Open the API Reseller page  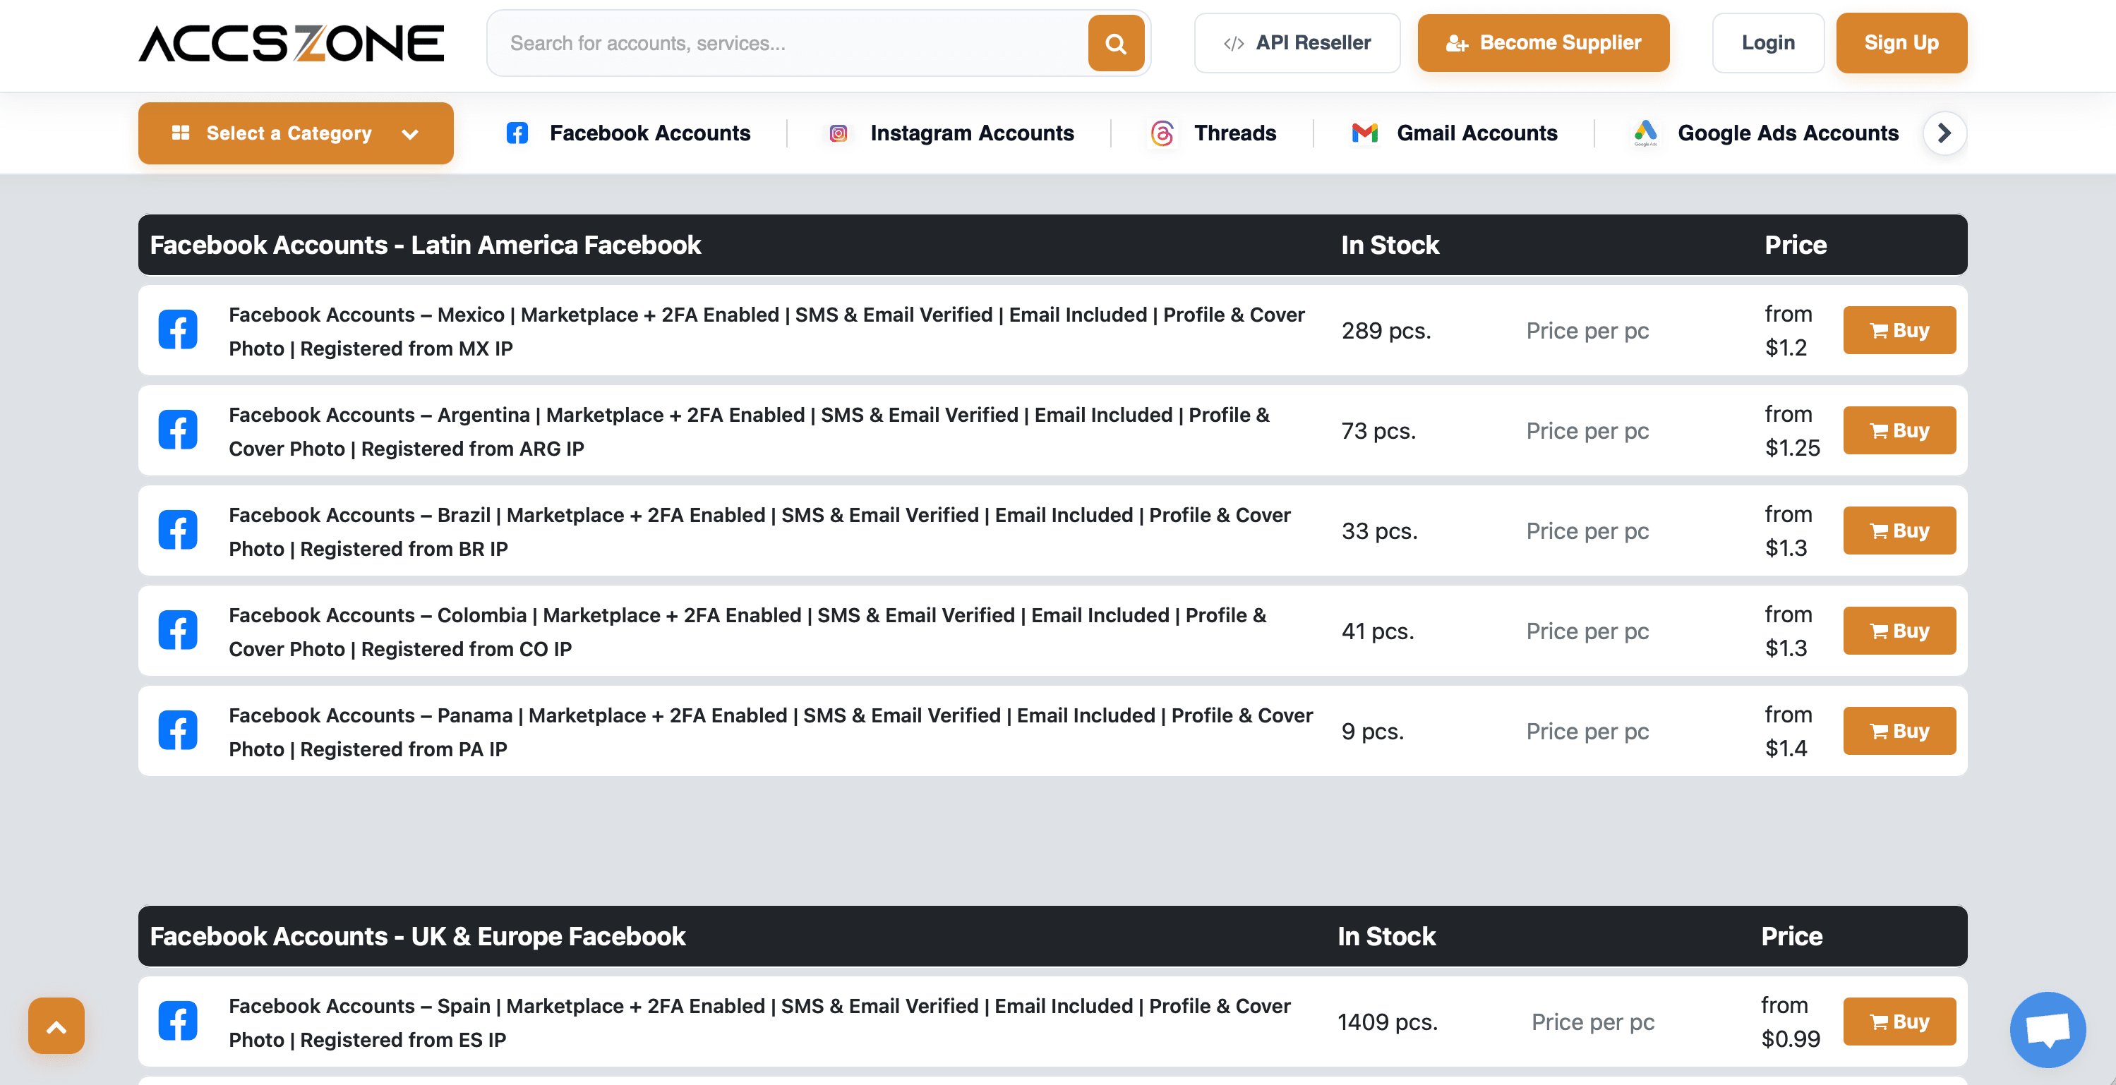pyautogui.click(x=1297, y=42)
